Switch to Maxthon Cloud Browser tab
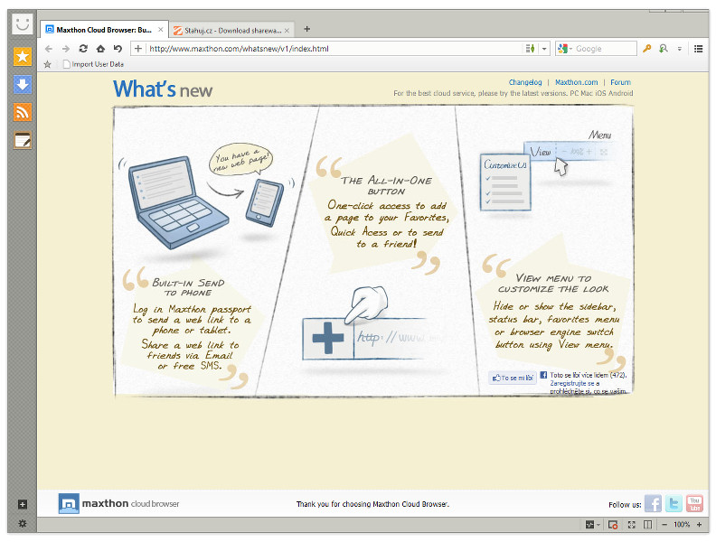The height and width of the screenshot is (542, 716). pos(104,30)
